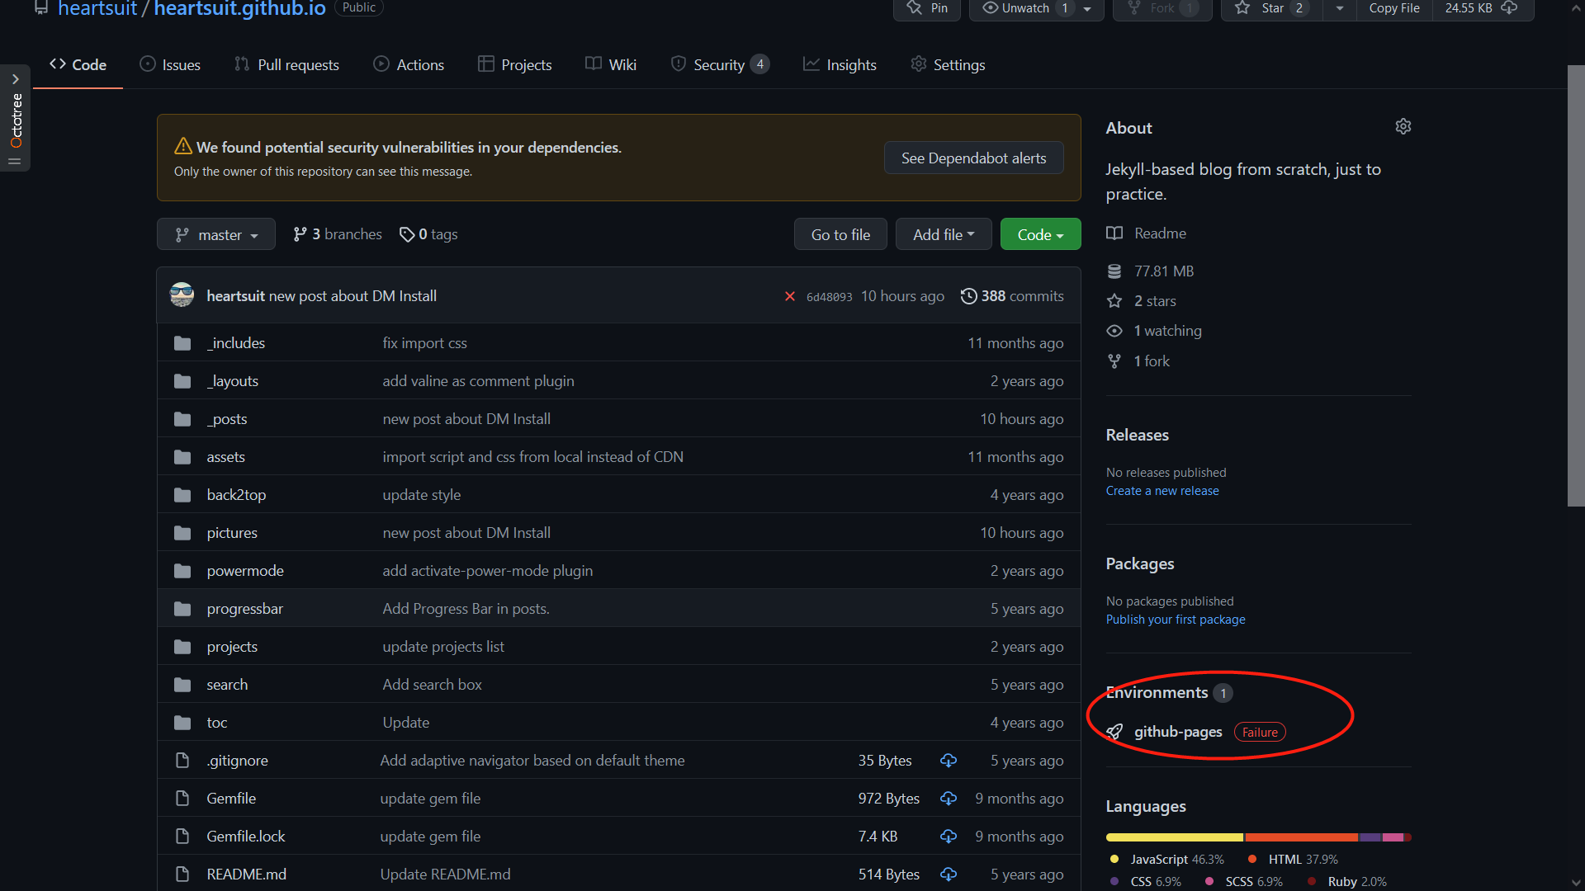Go to the Insights tab
Screen dimensions: 1585x891
pyautogui.click(x=840, y=64)
